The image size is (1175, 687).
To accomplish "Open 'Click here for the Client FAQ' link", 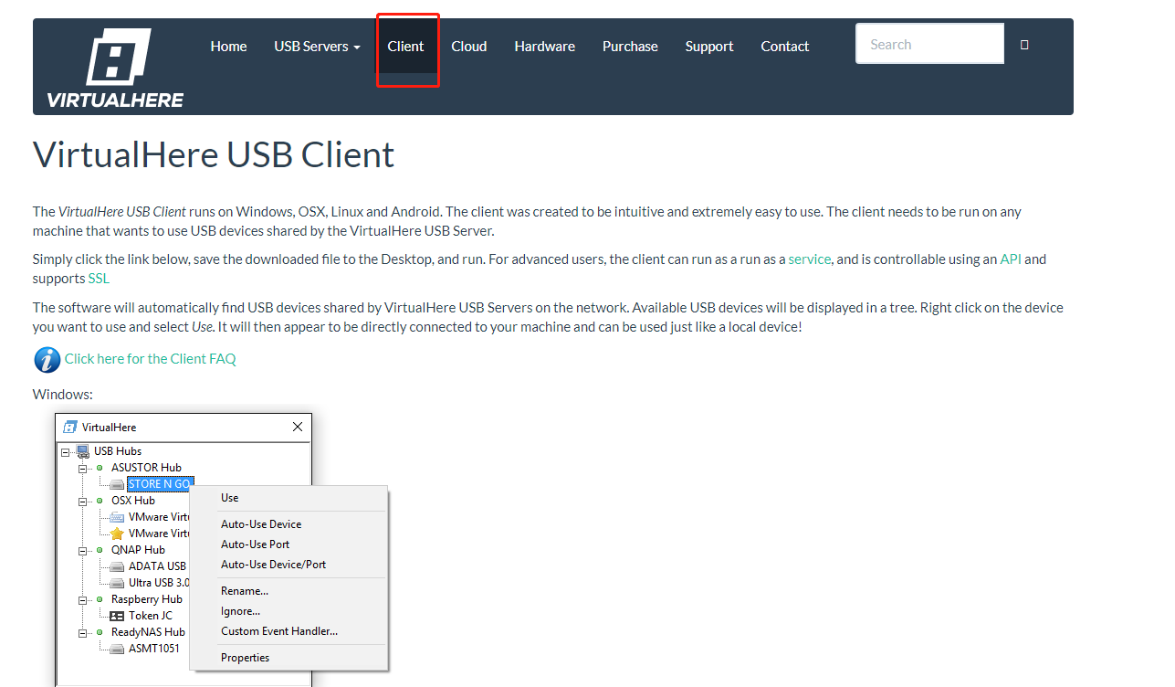I will 150,359.
